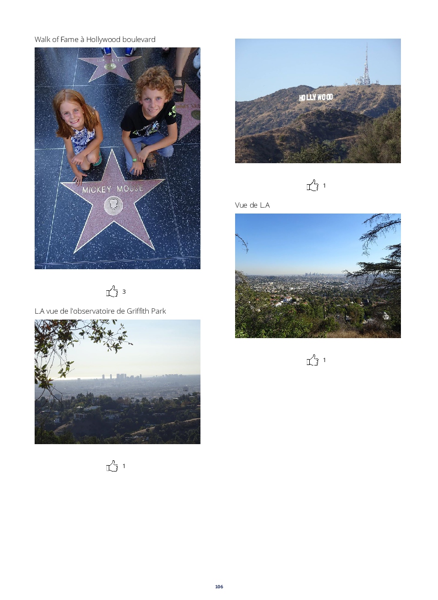
Task: Click caption "L.A vue de l'observatoire de Griffith Park"
Action: click(100, 311)
